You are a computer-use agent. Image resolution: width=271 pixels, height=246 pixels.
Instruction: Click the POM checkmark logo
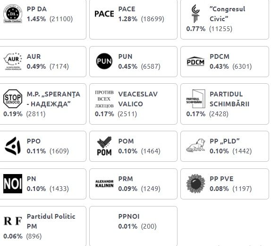pyautogui.click(x=104, y=146)
